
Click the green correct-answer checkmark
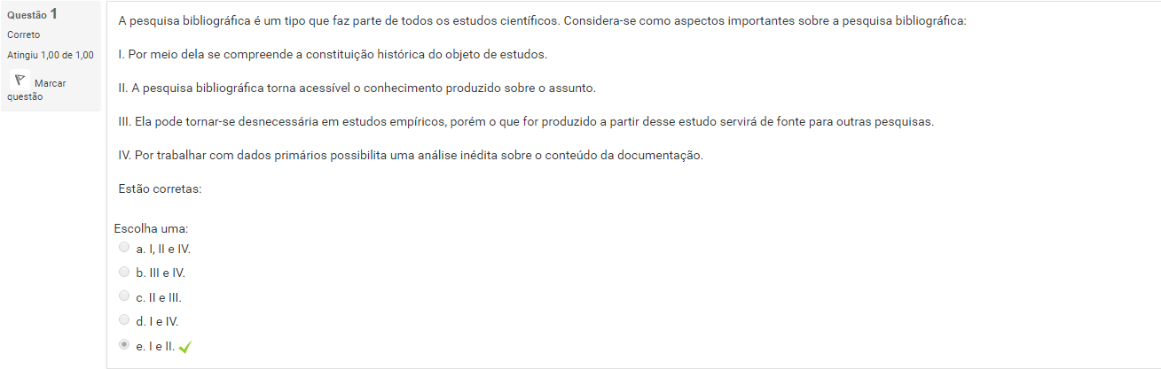pos(184,348)
